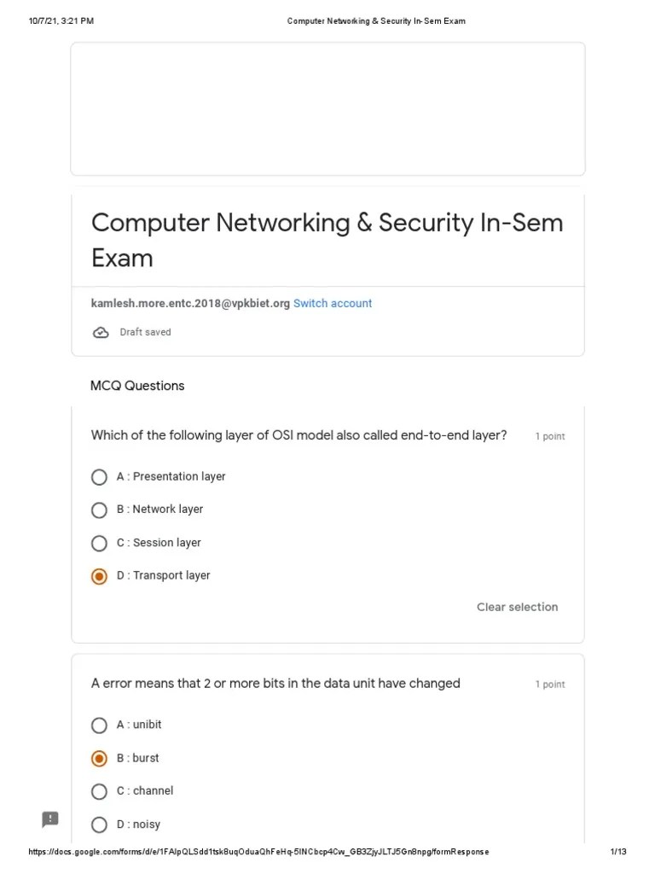Screen dimensions: 655x874
Task: Click the Draft saved cloud icon
Action: pyautogui.click(x=101, y=333)
